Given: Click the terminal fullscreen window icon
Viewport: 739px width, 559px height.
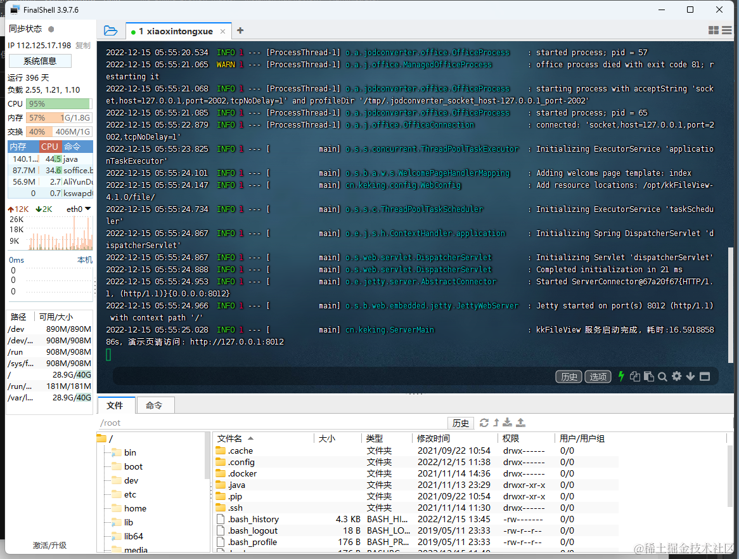Looking at the screenshot, I should click(705, 376).
